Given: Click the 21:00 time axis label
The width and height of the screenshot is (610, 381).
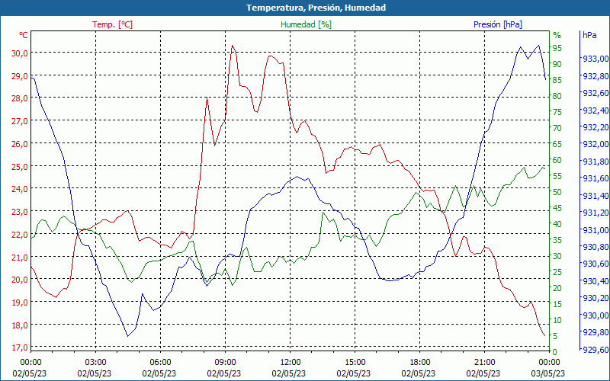Looking at the screenshot, I should 484,363.
